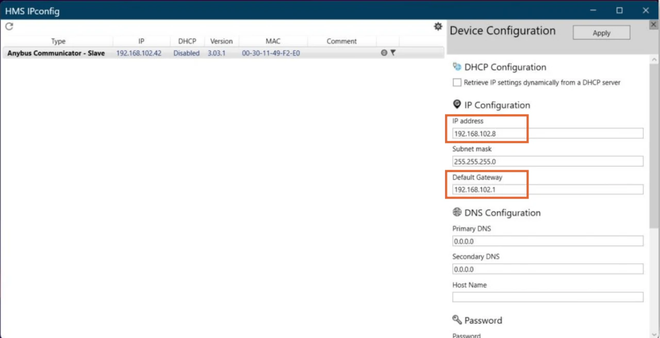Open settings via the gear icon

coord(438,26)
